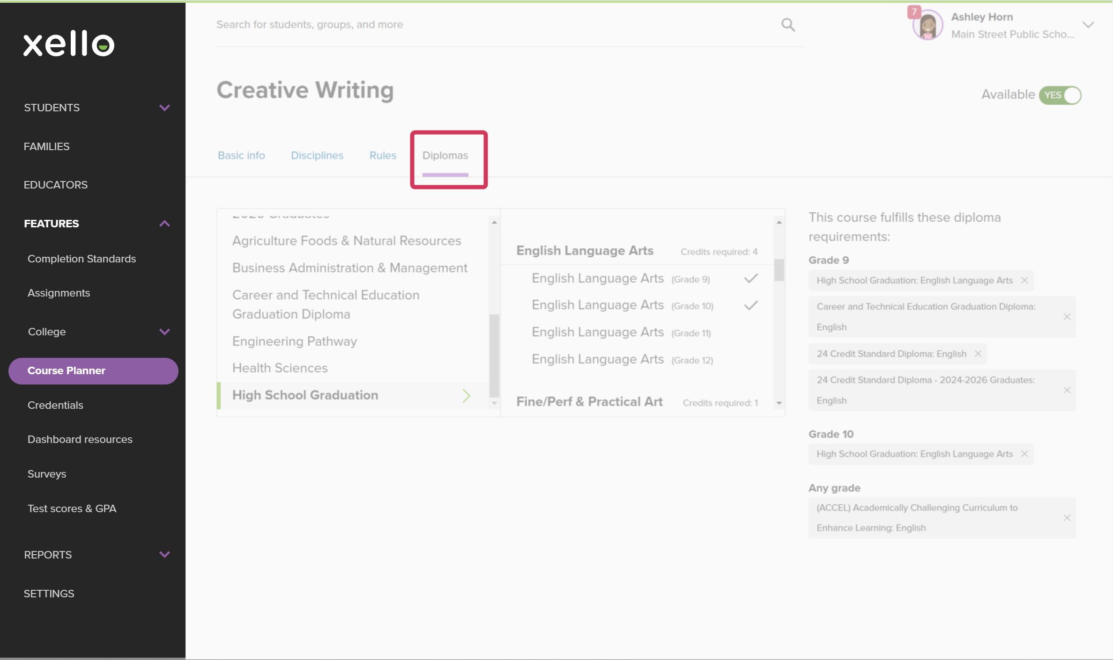Click the diploma list scrollbar thumb
The image size is (1113, 660).
click(x=494, y=355)
